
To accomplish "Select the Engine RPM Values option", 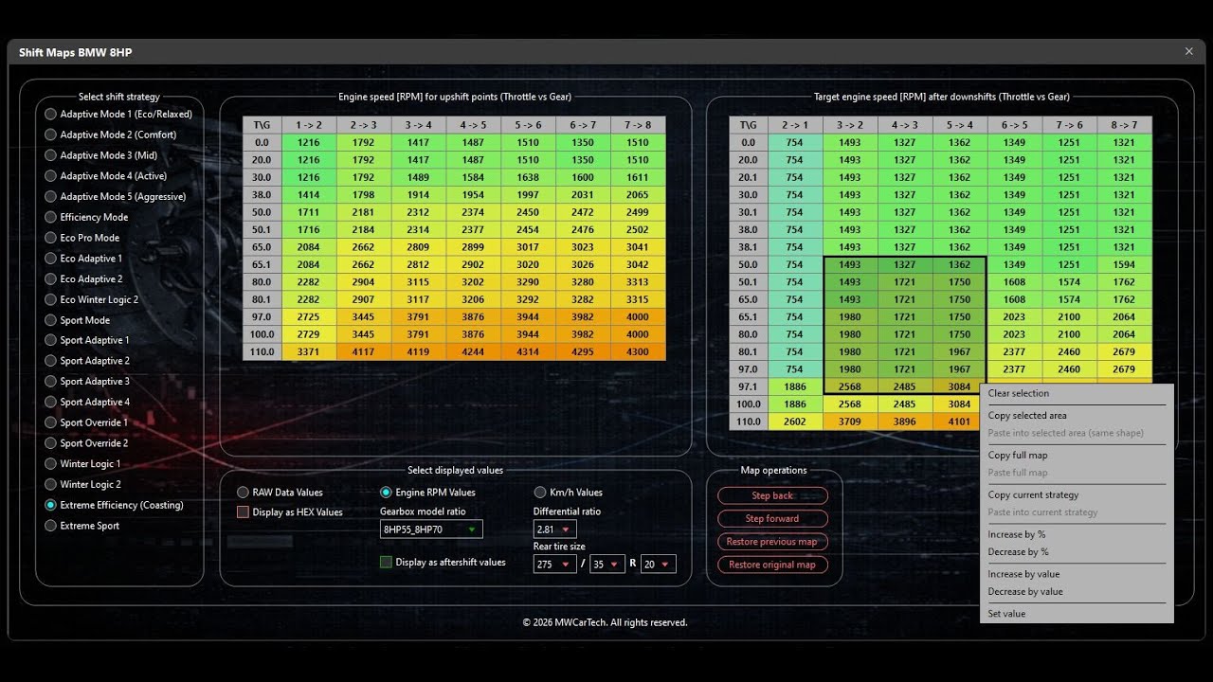I will click(x=427, y=493).
